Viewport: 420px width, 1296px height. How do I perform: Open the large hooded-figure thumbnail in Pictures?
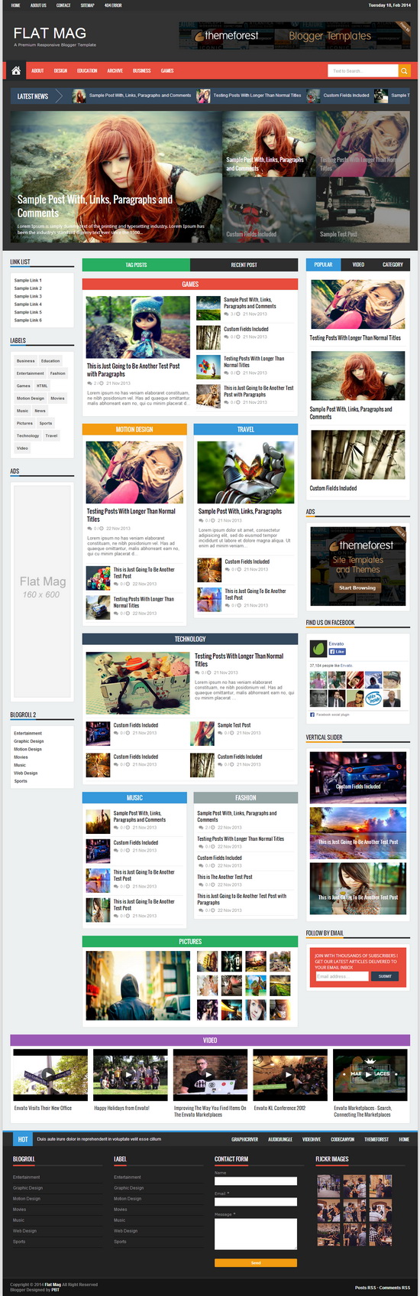(x=138, y=985)
